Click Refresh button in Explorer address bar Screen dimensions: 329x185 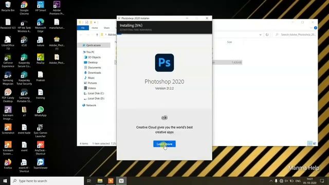point(267,34)
